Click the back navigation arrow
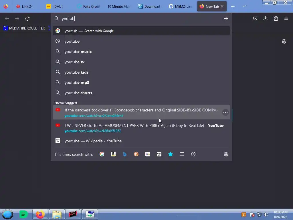Viewport: 293px width, 220px height. (7, 19)
